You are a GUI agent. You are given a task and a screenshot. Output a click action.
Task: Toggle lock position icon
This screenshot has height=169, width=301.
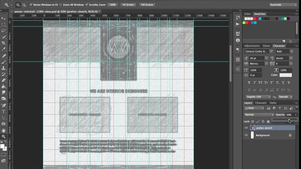[x=263, y=122]
